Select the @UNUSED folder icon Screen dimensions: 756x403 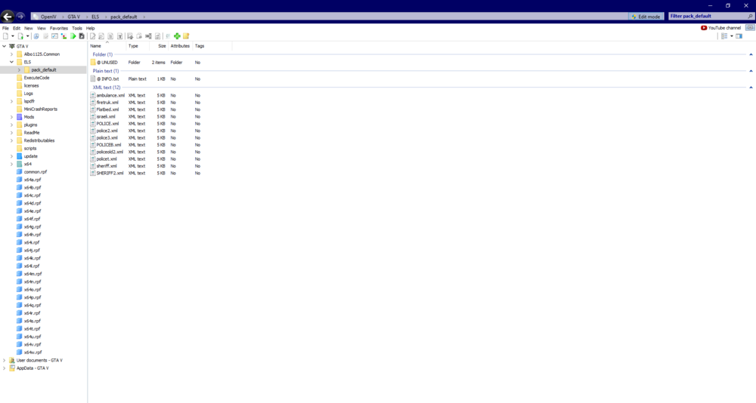pyautogui.click(x=93, y=62)
